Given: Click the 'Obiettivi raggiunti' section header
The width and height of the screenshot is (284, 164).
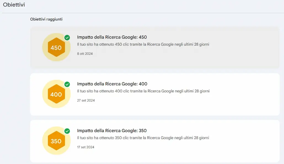Looking at the screenshot, I should 46,19.
